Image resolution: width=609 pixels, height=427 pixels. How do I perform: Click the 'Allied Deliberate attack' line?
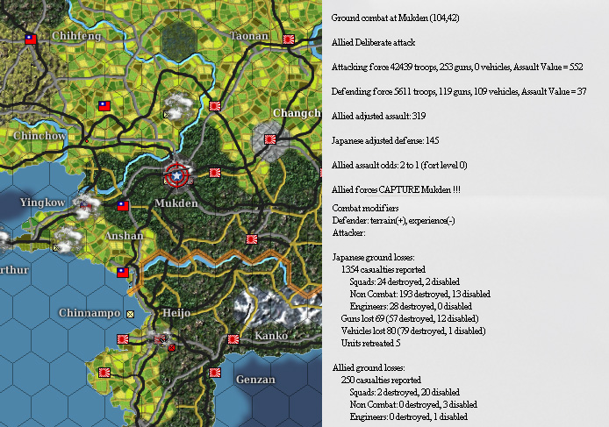(373, 42)
